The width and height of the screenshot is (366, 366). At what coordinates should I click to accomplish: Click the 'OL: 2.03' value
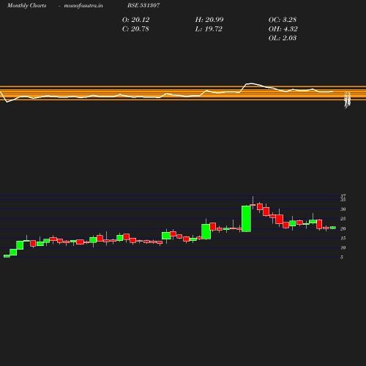pos(283,38)
